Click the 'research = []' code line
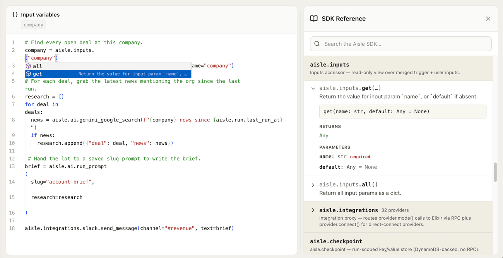The image size is (503, 258). 44,97
